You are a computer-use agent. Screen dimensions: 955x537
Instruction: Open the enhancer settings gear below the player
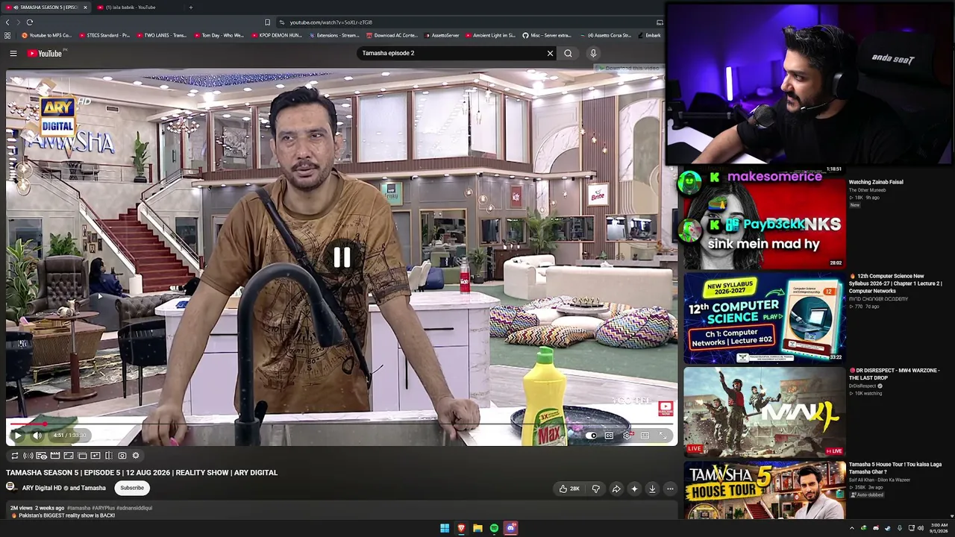(x=135, y=456)
